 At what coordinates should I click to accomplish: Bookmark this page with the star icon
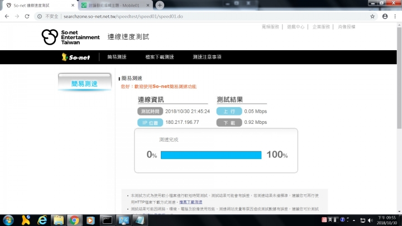click(372, 16)
